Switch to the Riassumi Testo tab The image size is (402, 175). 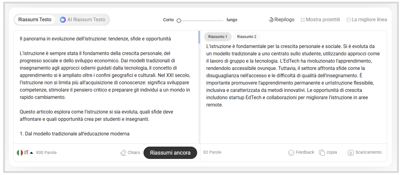tap(35, 19)
